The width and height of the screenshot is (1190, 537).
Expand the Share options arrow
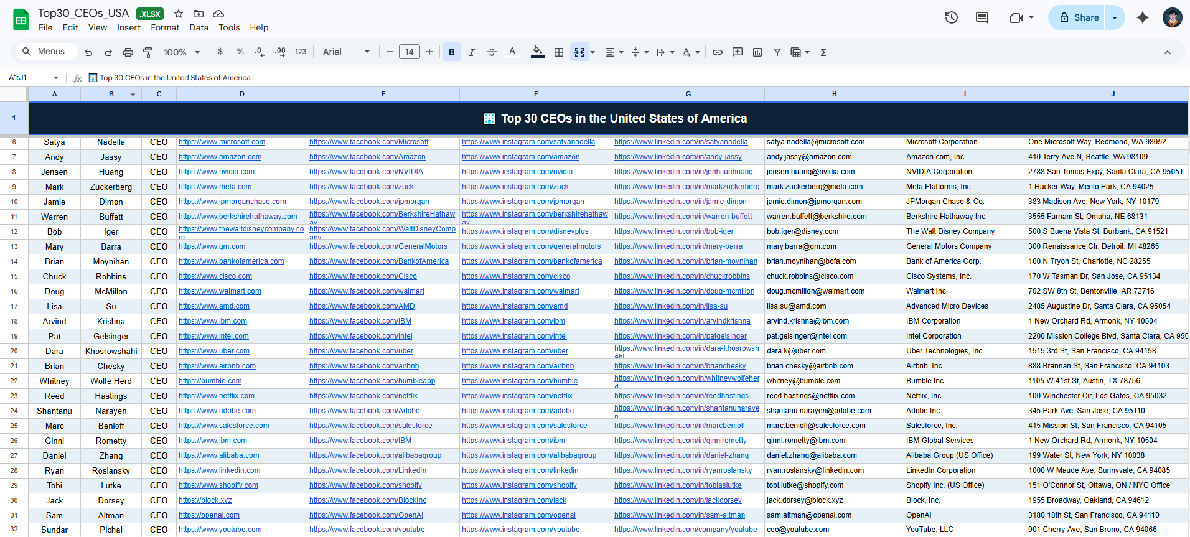click(x=1115, y=17)
